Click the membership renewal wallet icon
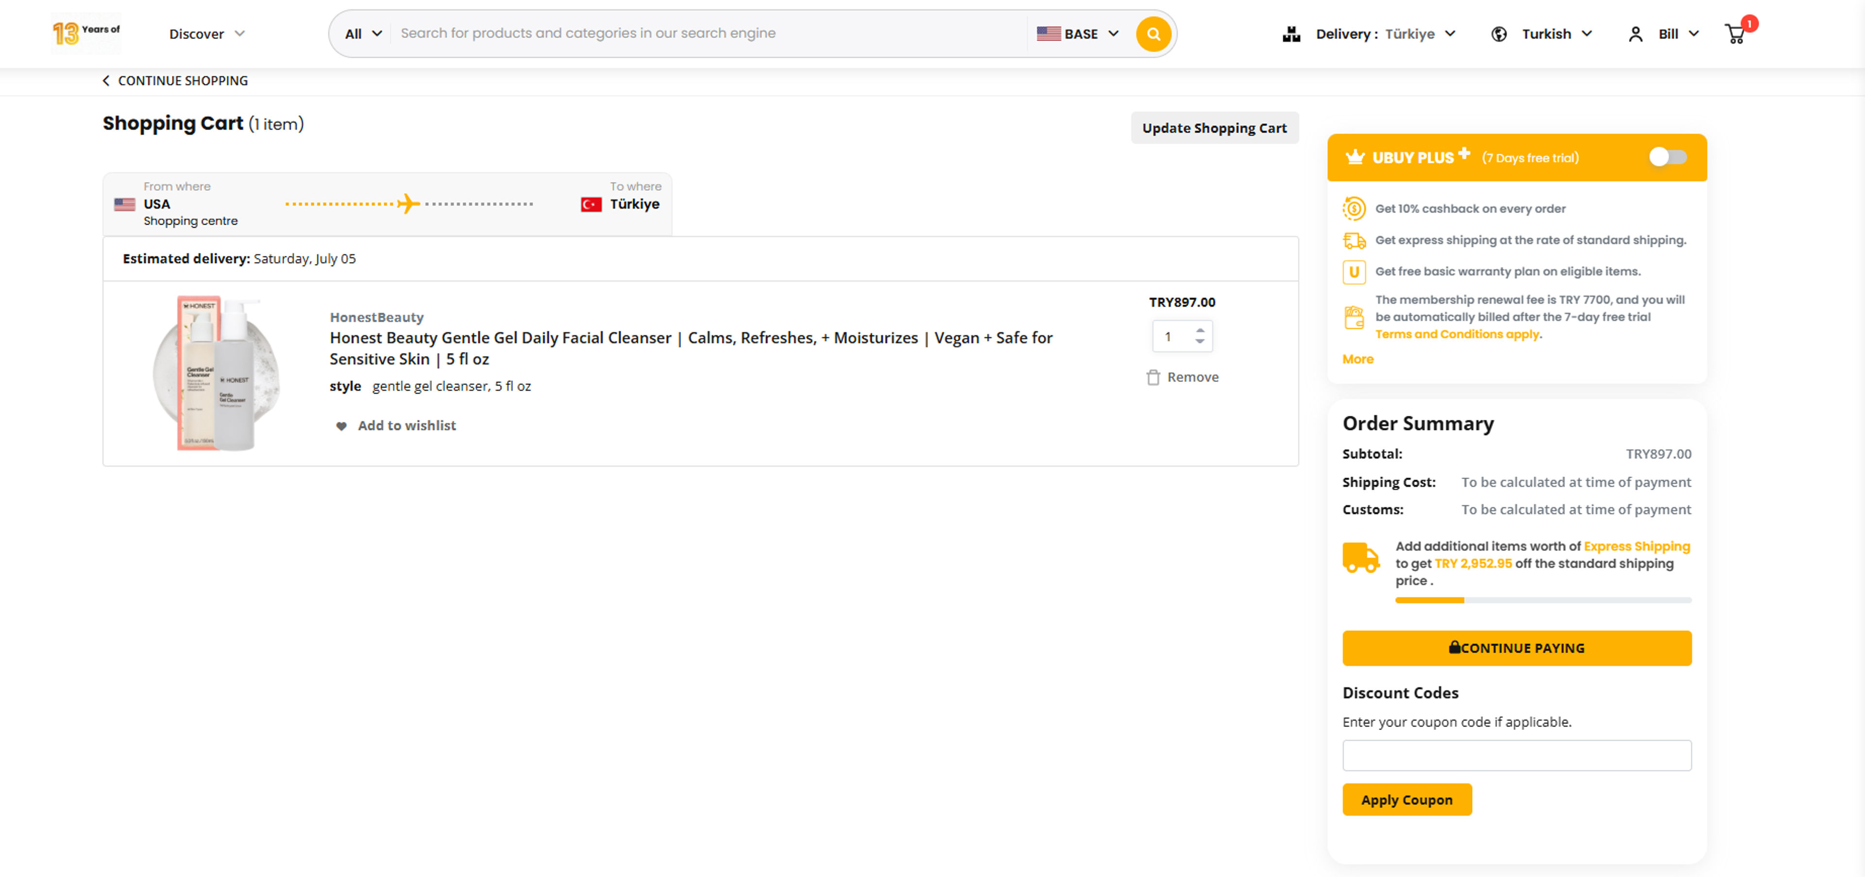The width and height of the screenshot is (1865, 877). 1354,317
